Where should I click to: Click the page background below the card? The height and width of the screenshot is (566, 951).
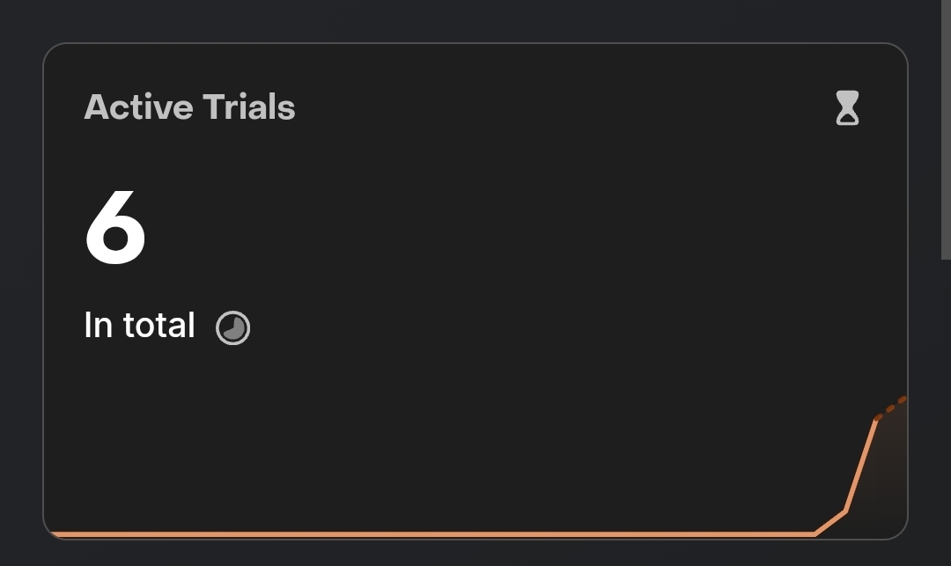475,555
